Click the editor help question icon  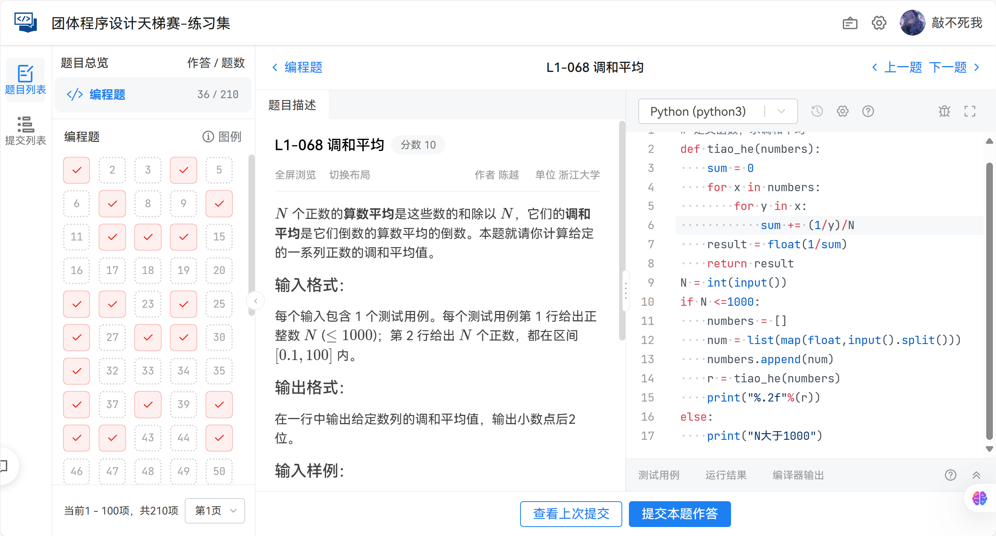click(868, 111)
